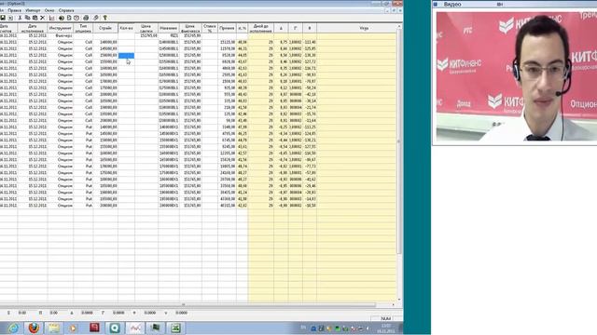This screenshot has height=335, width=597.
Task: Click the Save (floppy disk) toolbar icon
Action: [x=3, y=18]
